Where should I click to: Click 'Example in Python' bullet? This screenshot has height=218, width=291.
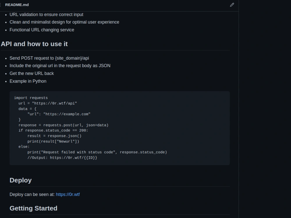(28, 81)
